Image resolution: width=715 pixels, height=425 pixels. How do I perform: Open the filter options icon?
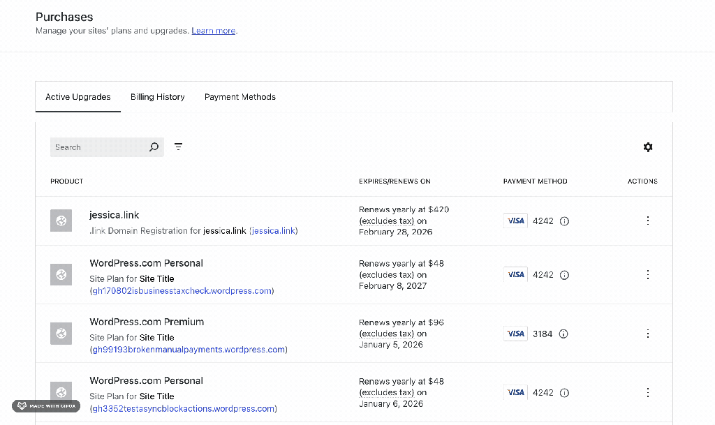[x=179, y=147]
